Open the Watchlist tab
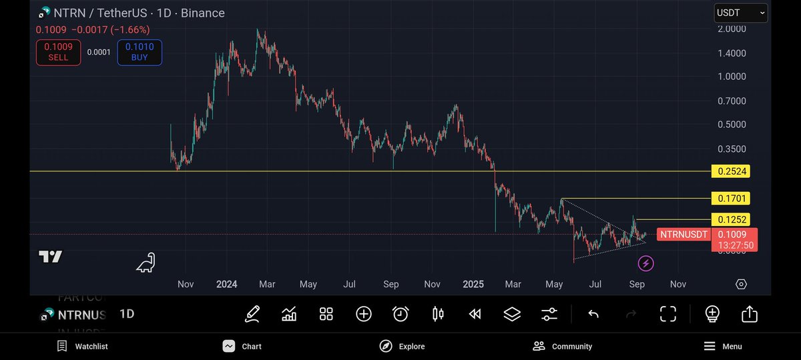801x360 pixels. tap(83, 346)
